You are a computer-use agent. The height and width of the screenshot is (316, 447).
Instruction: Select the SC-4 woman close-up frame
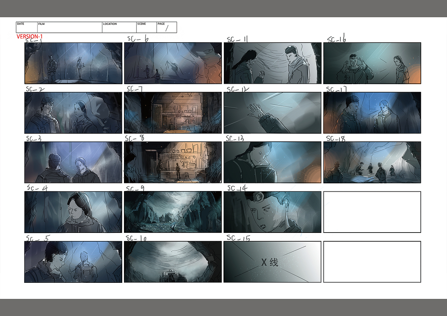73,212
